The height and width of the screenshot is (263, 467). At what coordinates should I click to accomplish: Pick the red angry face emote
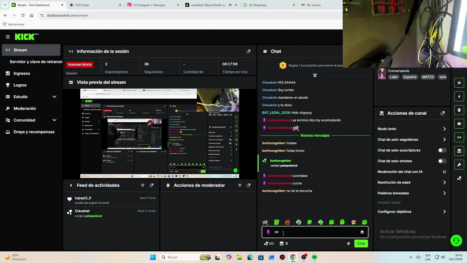pyautogui.click(x=287, y=222)
